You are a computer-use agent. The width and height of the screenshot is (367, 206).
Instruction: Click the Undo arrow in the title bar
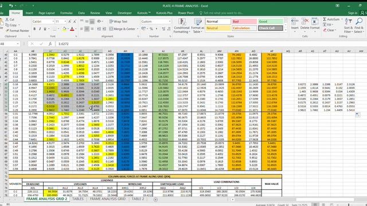pyautogui.click(x=11, y=6)
